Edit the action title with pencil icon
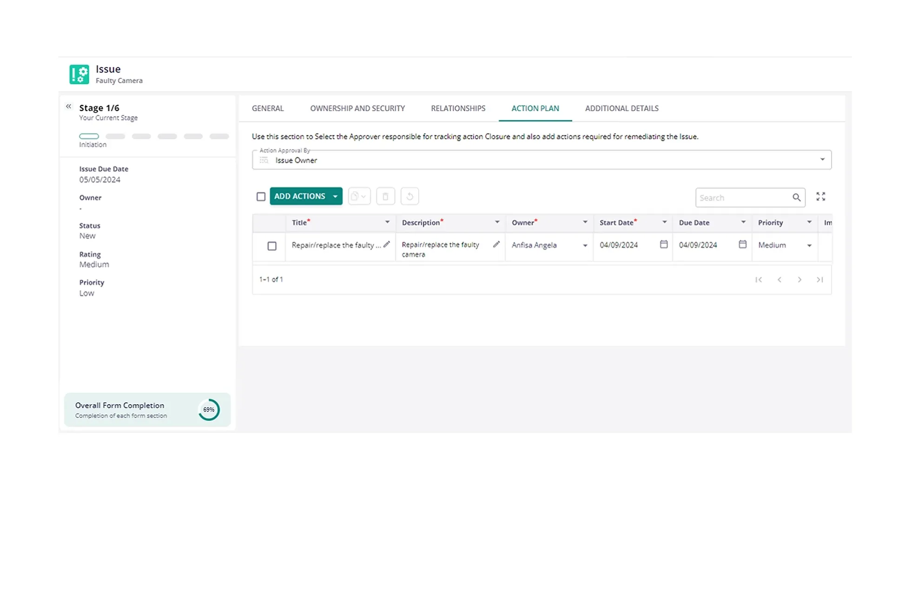The width and height of the screenshot is (918, 610). [387, 244]
